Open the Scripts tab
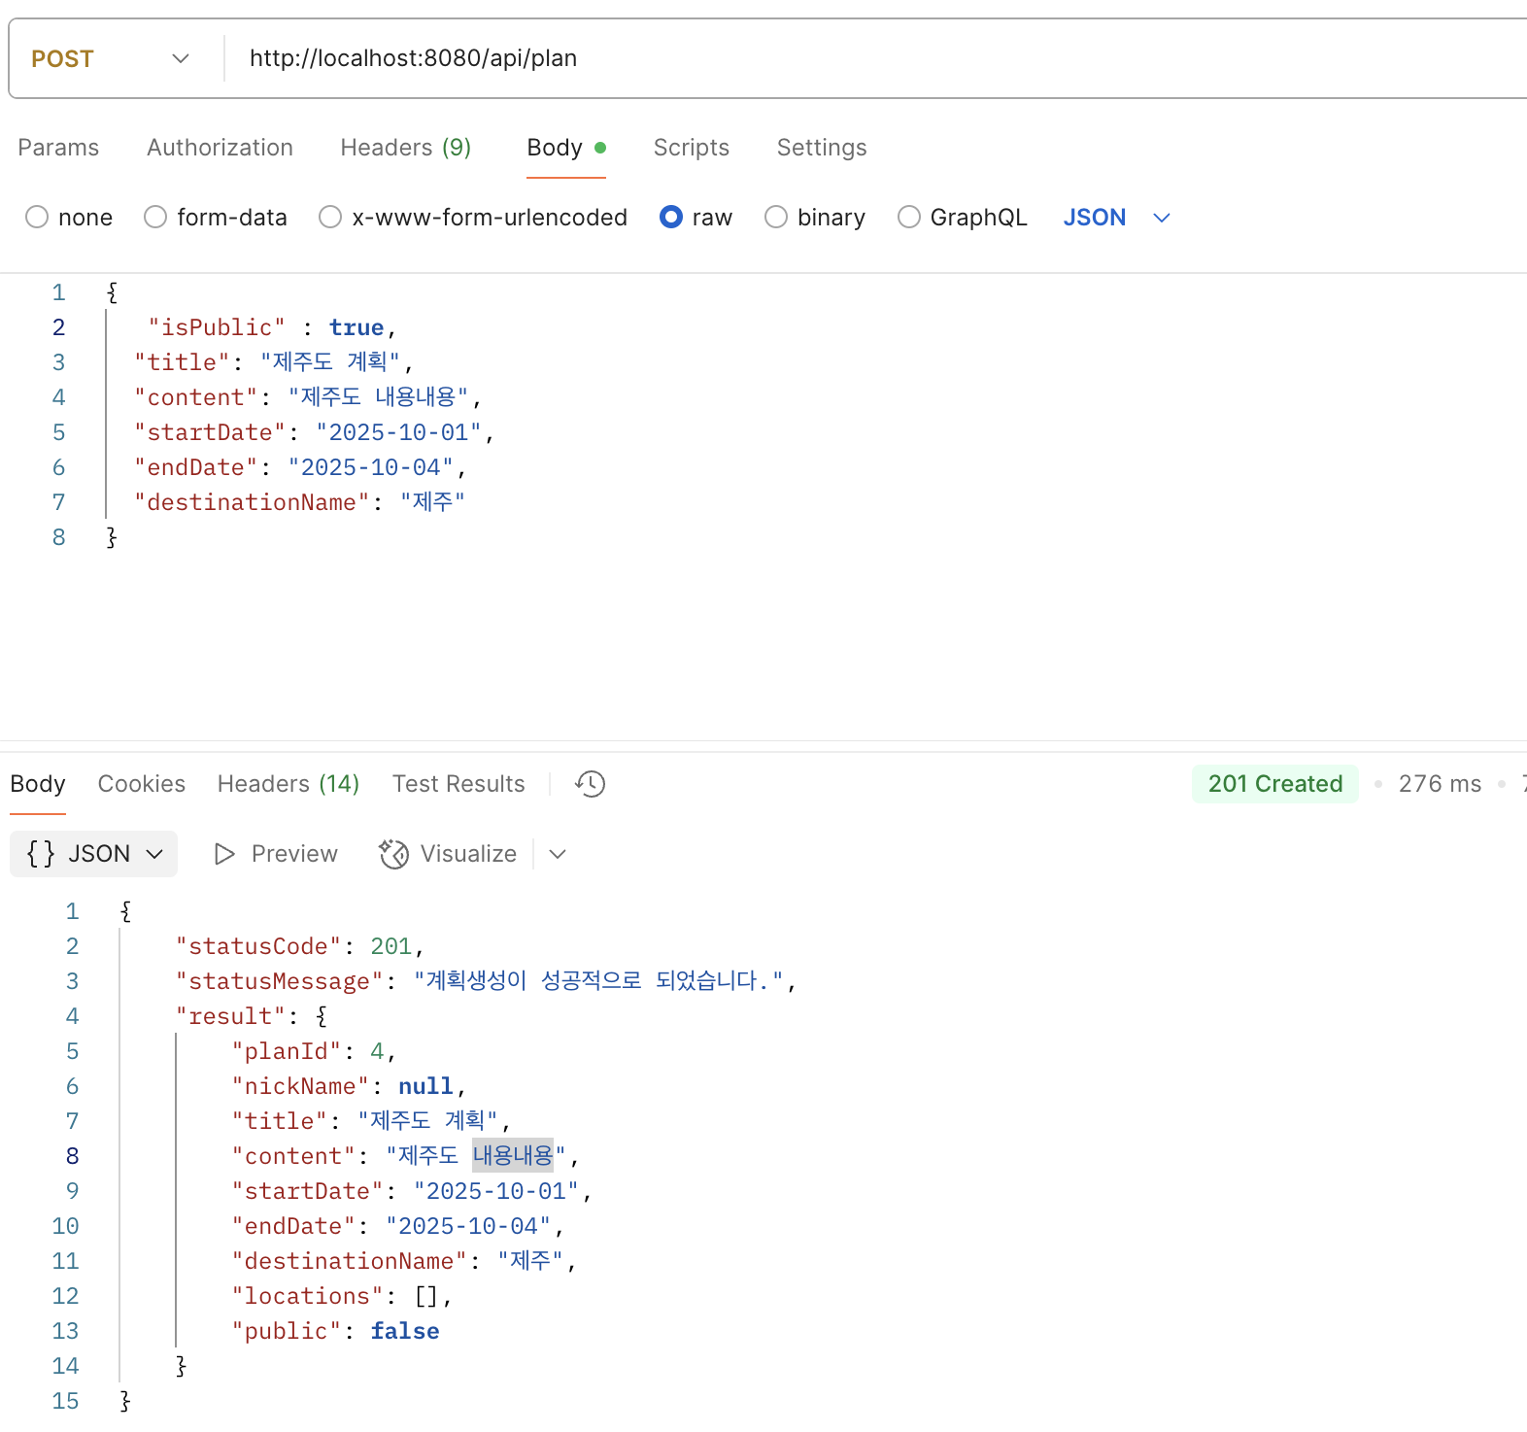Image resolution: width=1527 pixels, height=1432 pixels. 691,148
